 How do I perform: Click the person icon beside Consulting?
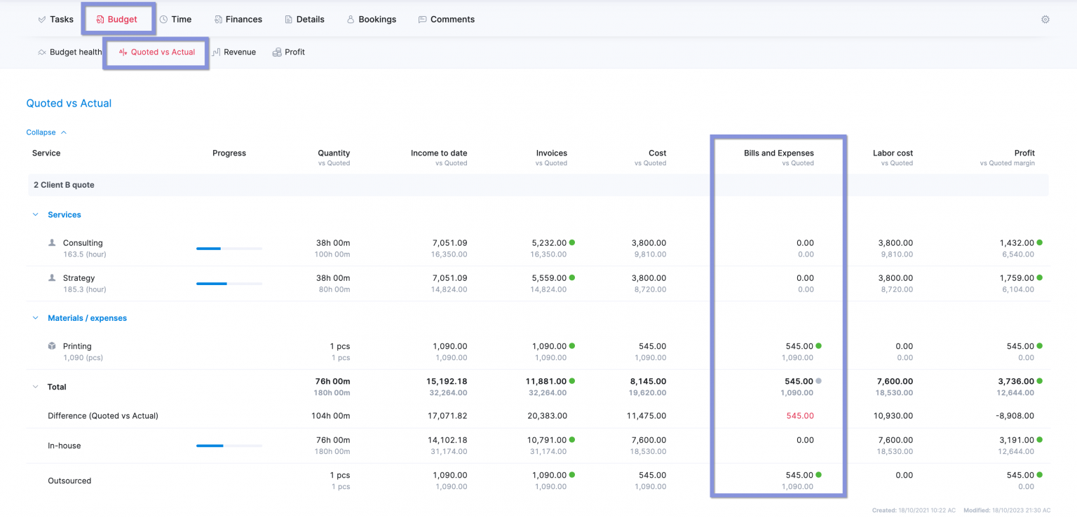pyautogui.click(x=52, y=243)
